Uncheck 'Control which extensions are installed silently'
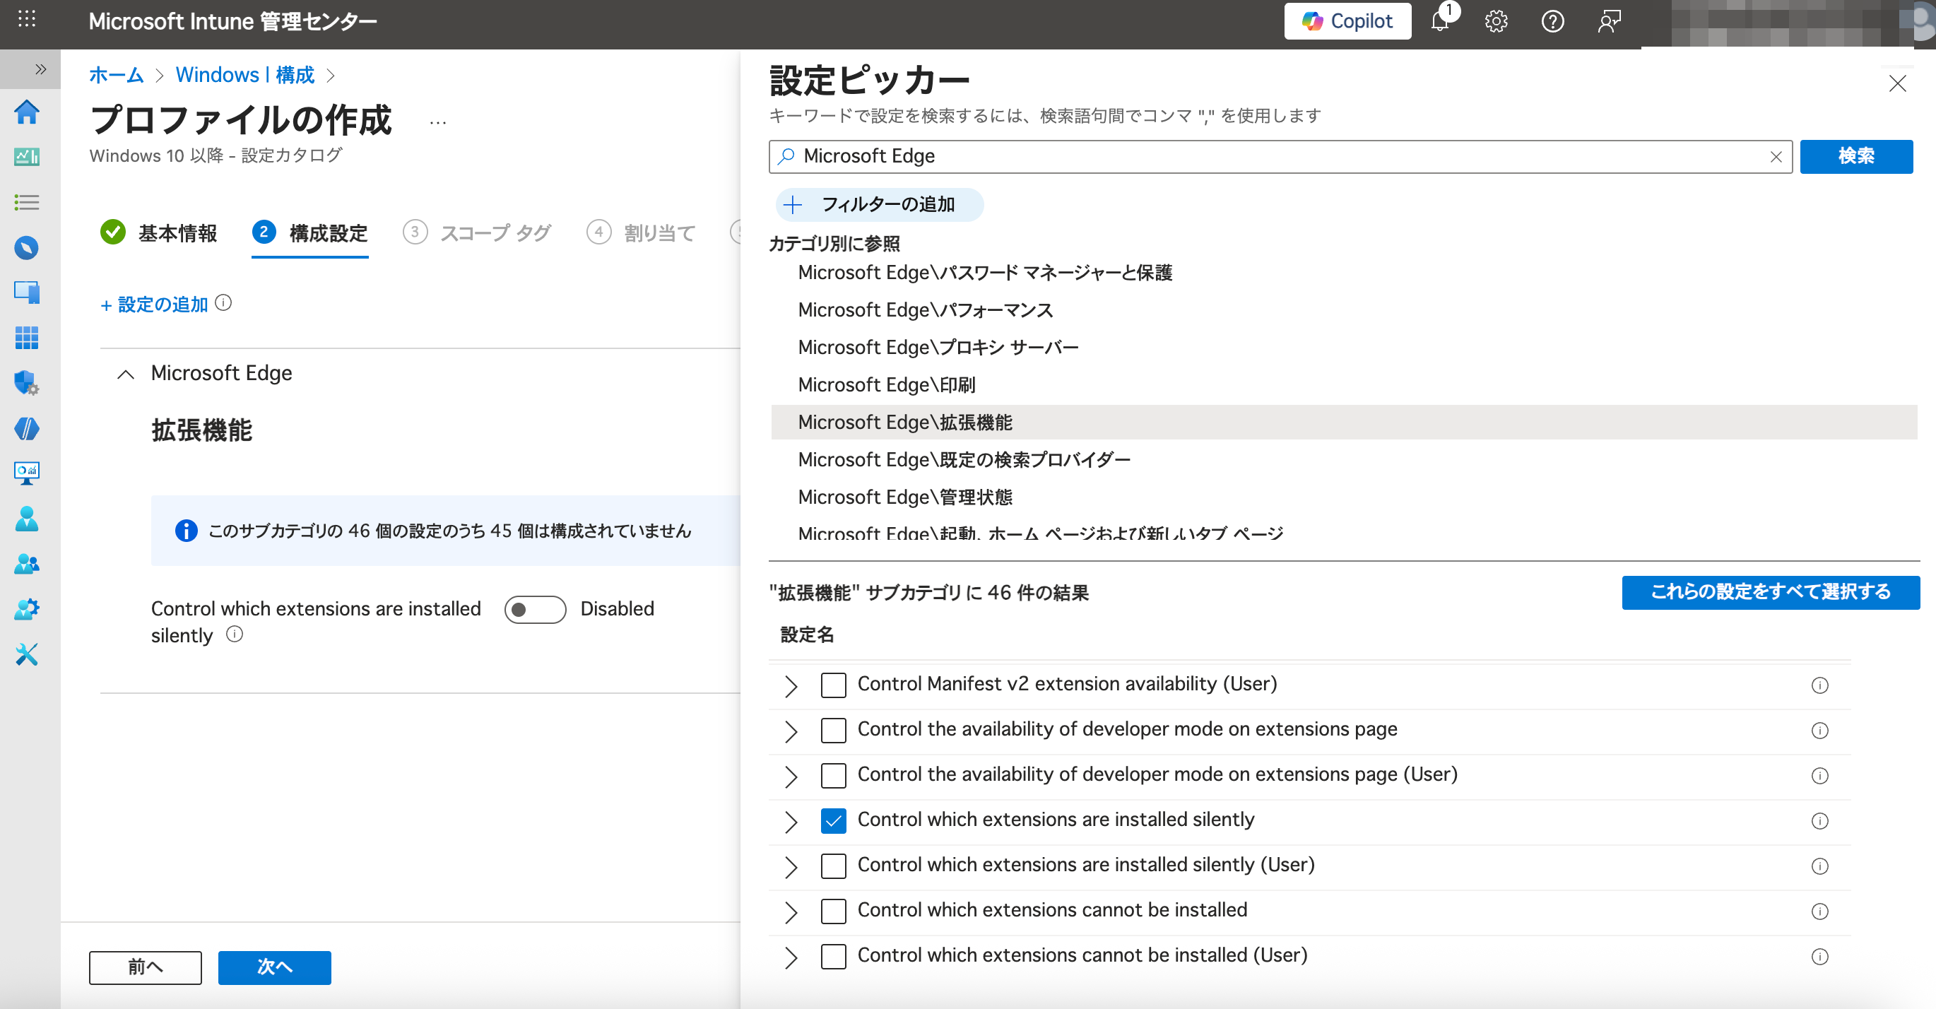Screen dimensions: 1936x1009 833,820
